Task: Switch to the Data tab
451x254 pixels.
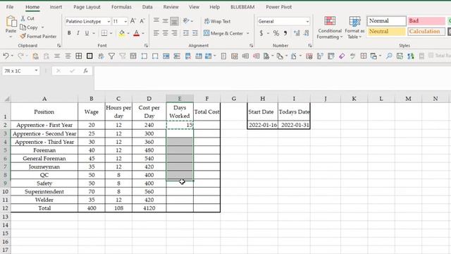Action: (x=147, y=7)
